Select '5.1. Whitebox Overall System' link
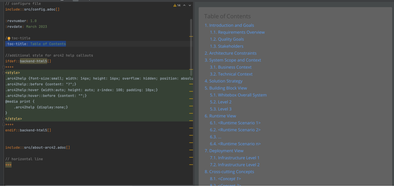This screenshot has width=394, height=187. point(238,95)
